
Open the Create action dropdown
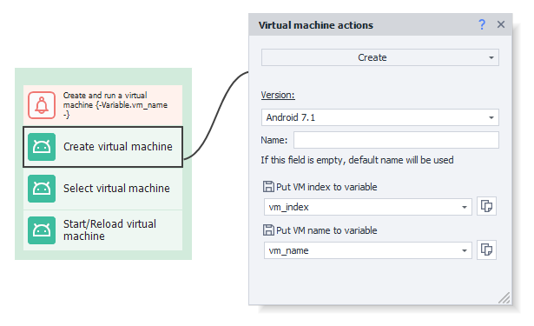tap(380, 57)
